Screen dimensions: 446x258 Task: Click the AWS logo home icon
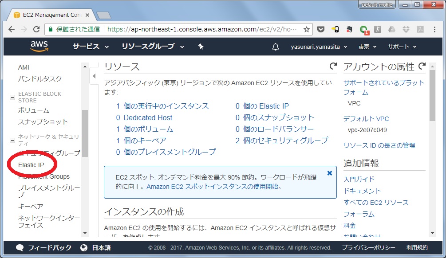point(39,46)
